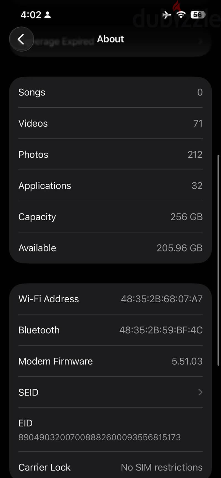This screenshot has height=478, width=221.
Task: Tap the Modem Firmware 5.51.03 row
Action: (x=110, y=361)
